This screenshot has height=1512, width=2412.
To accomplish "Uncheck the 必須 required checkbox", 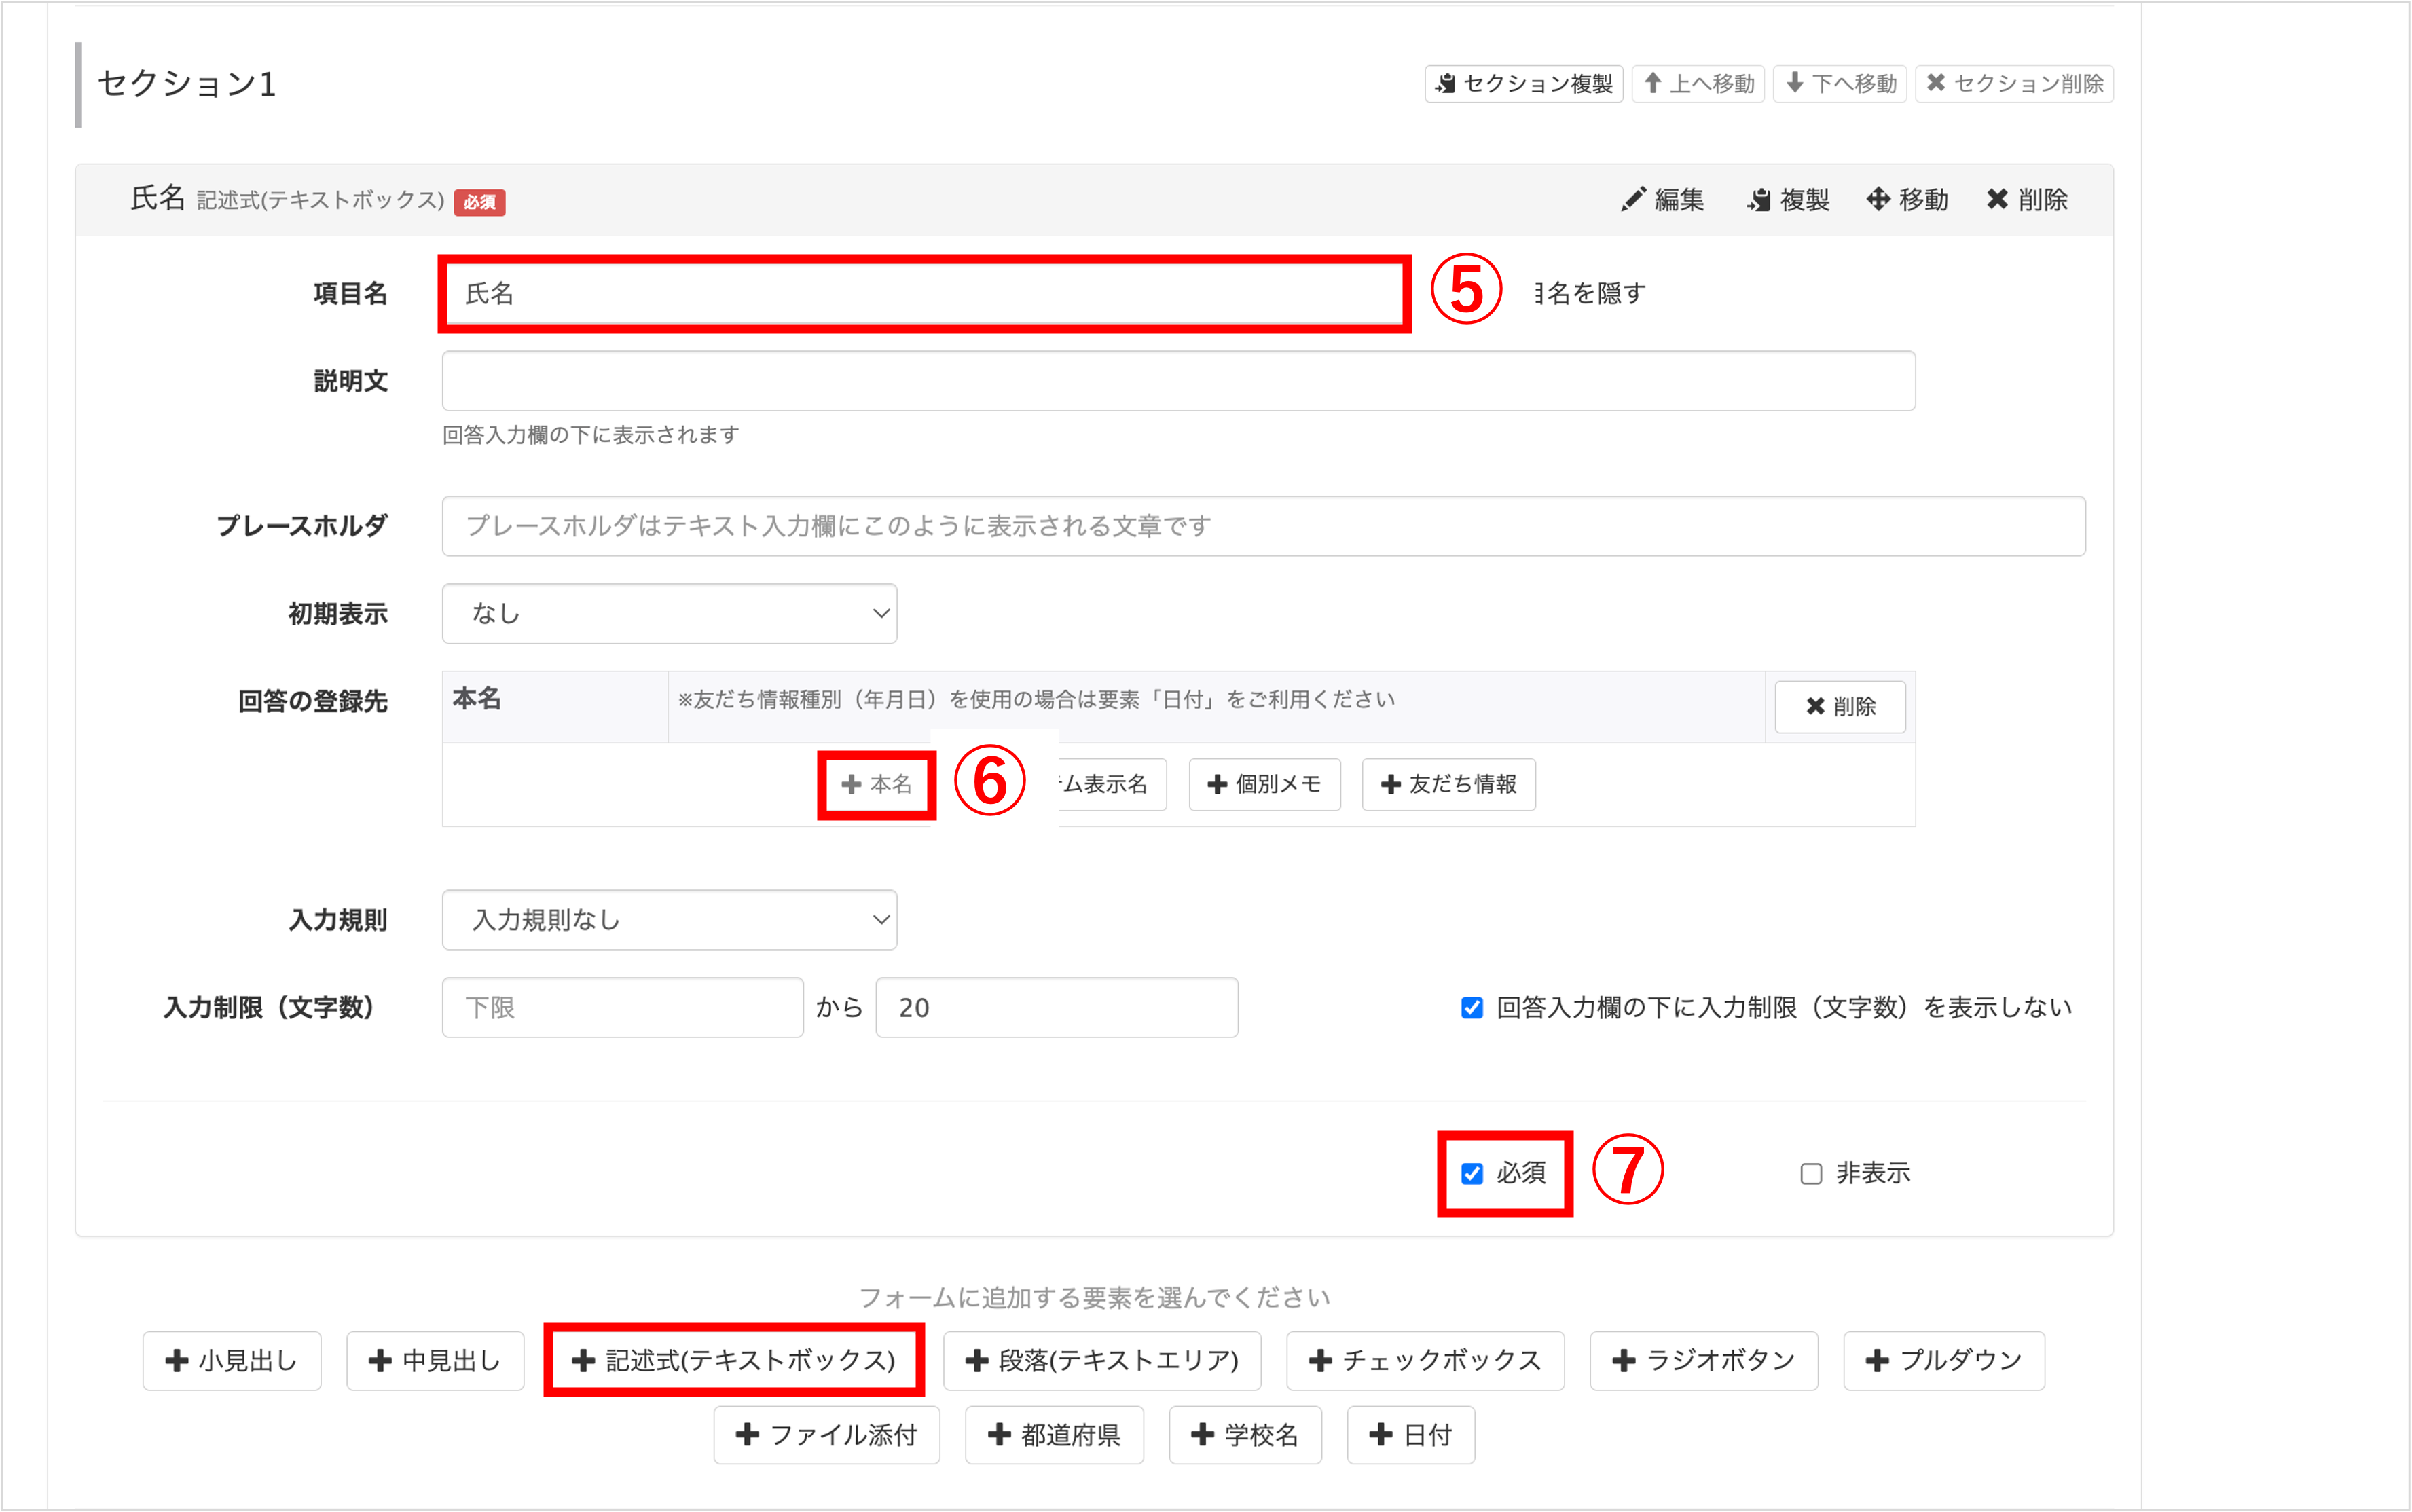I will (1472, 1173).
